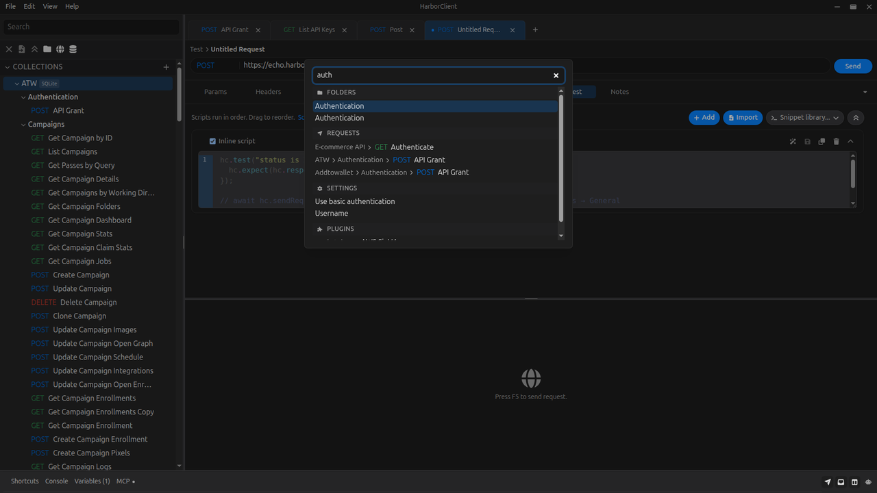Click the import file icon in sidebar toolbar
This screenshot has height=493, width=877.
click(x=21, y=49)
